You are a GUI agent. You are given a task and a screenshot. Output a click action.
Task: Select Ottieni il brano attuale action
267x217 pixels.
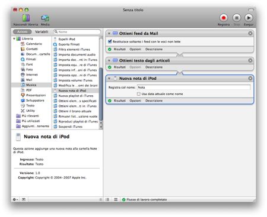[72, 111]
